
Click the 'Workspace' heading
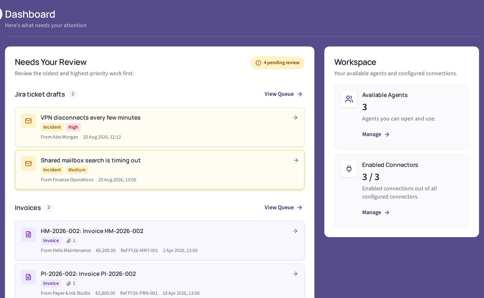(x=355, y=62)
